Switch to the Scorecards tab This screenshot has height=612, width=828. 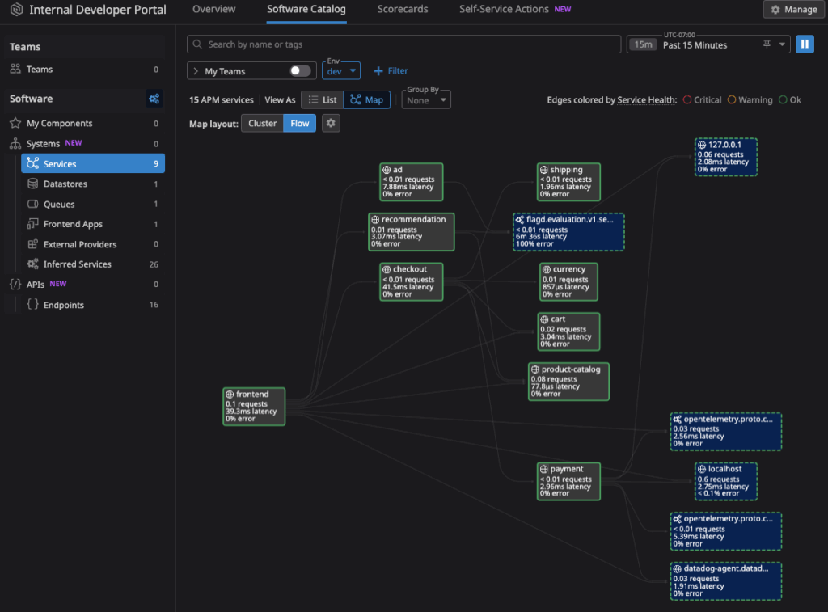click(x=402, y=10)
